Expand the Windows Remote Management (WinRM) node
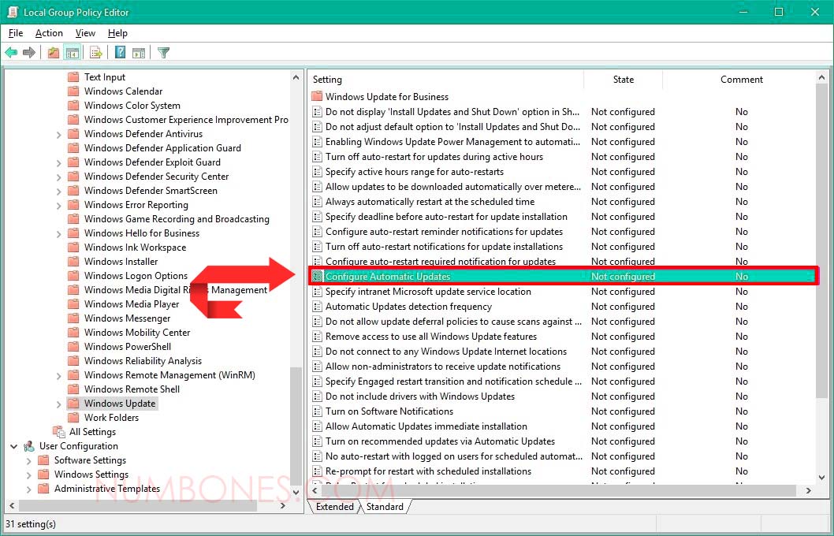 [x=58, y=374]
